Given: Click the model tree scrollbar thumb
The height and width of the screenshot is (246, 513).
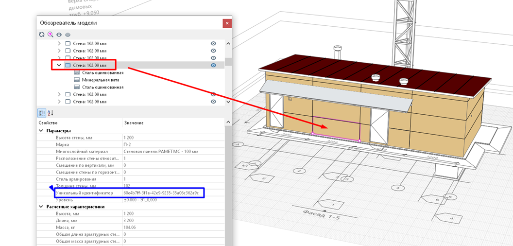Looking at the screenshot, I should [x=228, y=61].
